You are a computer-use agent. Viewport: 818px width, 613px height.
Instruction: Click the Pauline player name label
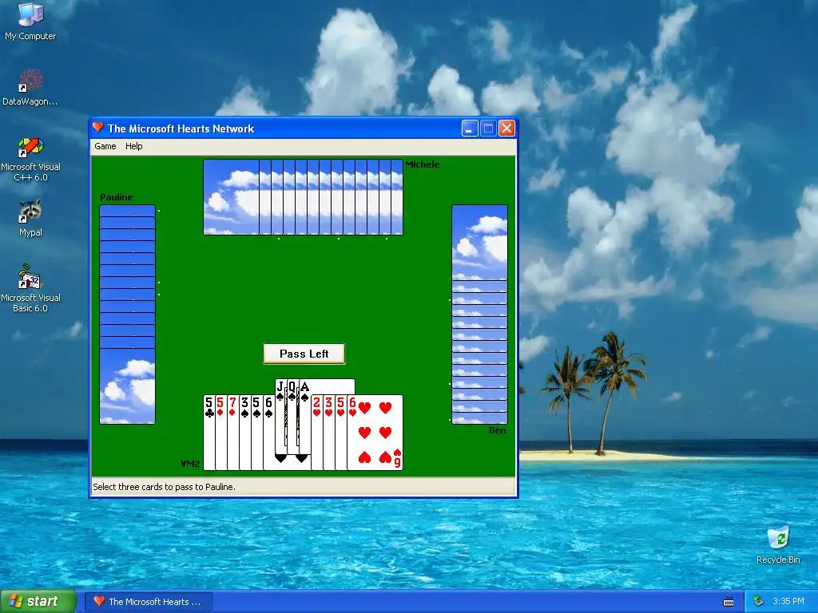click(117, 197)
